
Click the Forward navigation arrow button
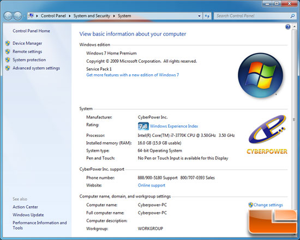tap(18, 16)
